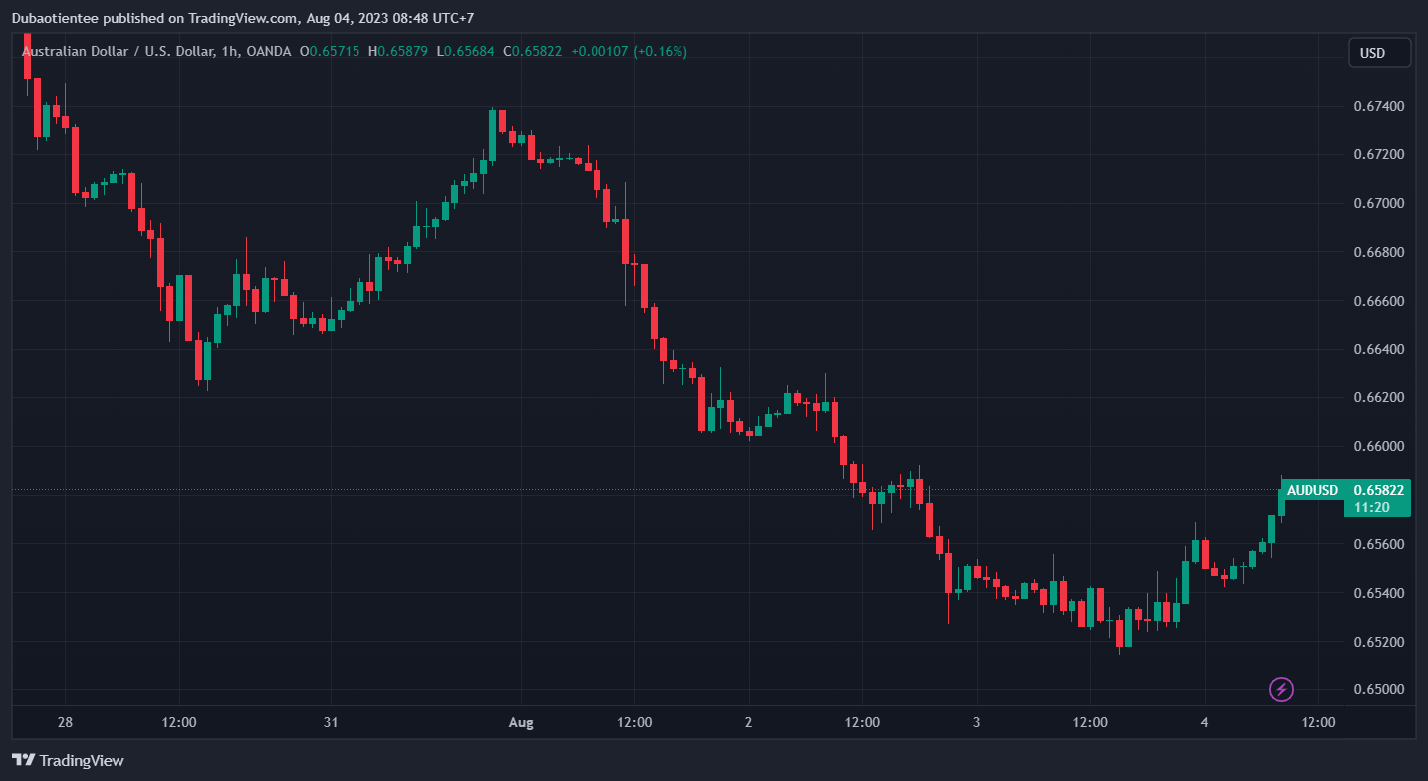Click the 0.65000 price axis label
Screen dimensions: 1428x781
(x=1378, y=689)
